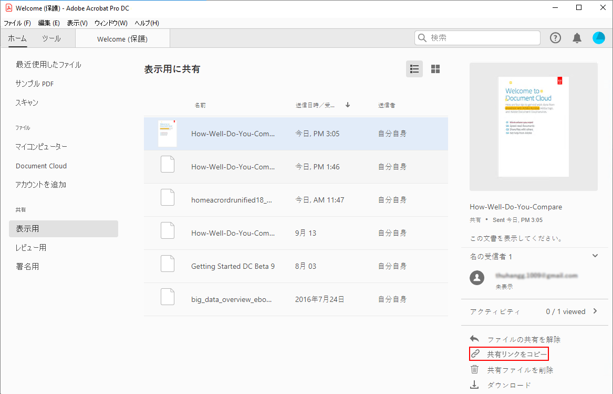Open the 編集 (E) menu
Viewport: 613px width, 394px height.
pos(49,23)
